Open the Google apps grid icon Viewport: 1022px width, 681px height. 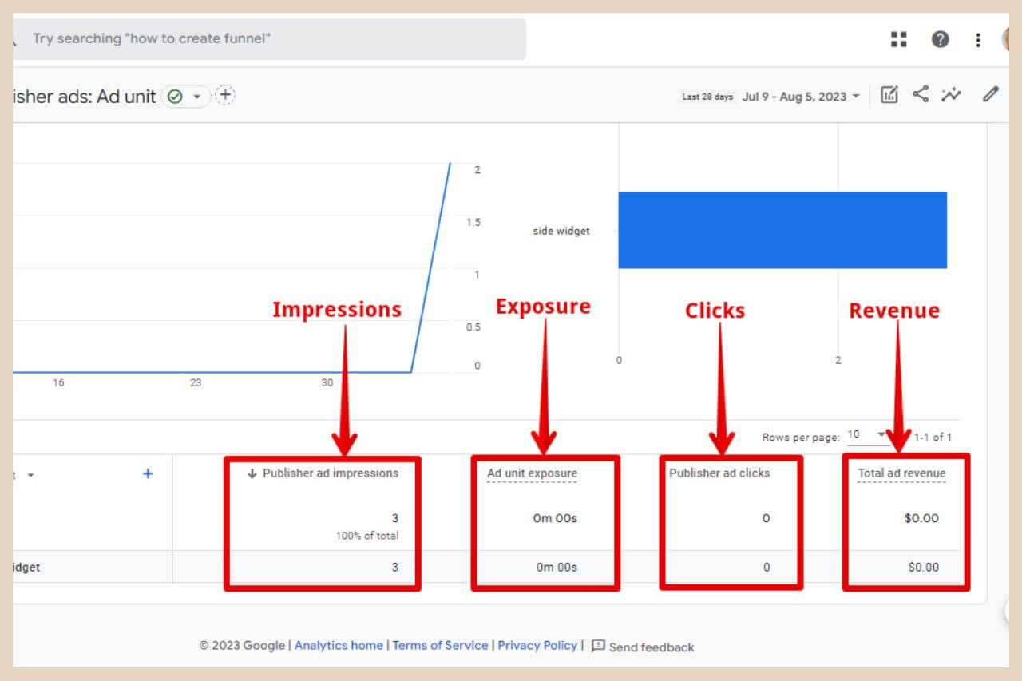tap(899, 39)
